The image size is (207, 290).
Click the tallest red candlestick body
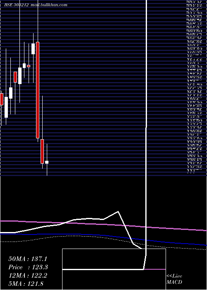tap(38, 90)
